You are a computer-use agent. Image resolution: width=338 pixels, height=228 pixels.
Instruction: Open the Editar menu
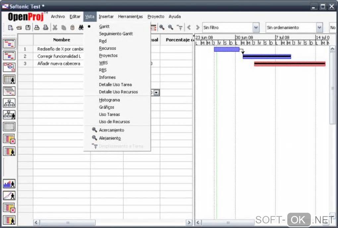click(75, 16)
